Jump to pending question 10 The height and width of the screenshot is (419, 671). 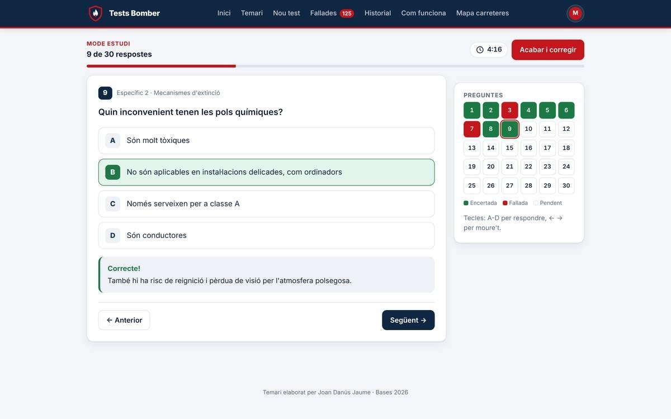(x=528, y=129)
